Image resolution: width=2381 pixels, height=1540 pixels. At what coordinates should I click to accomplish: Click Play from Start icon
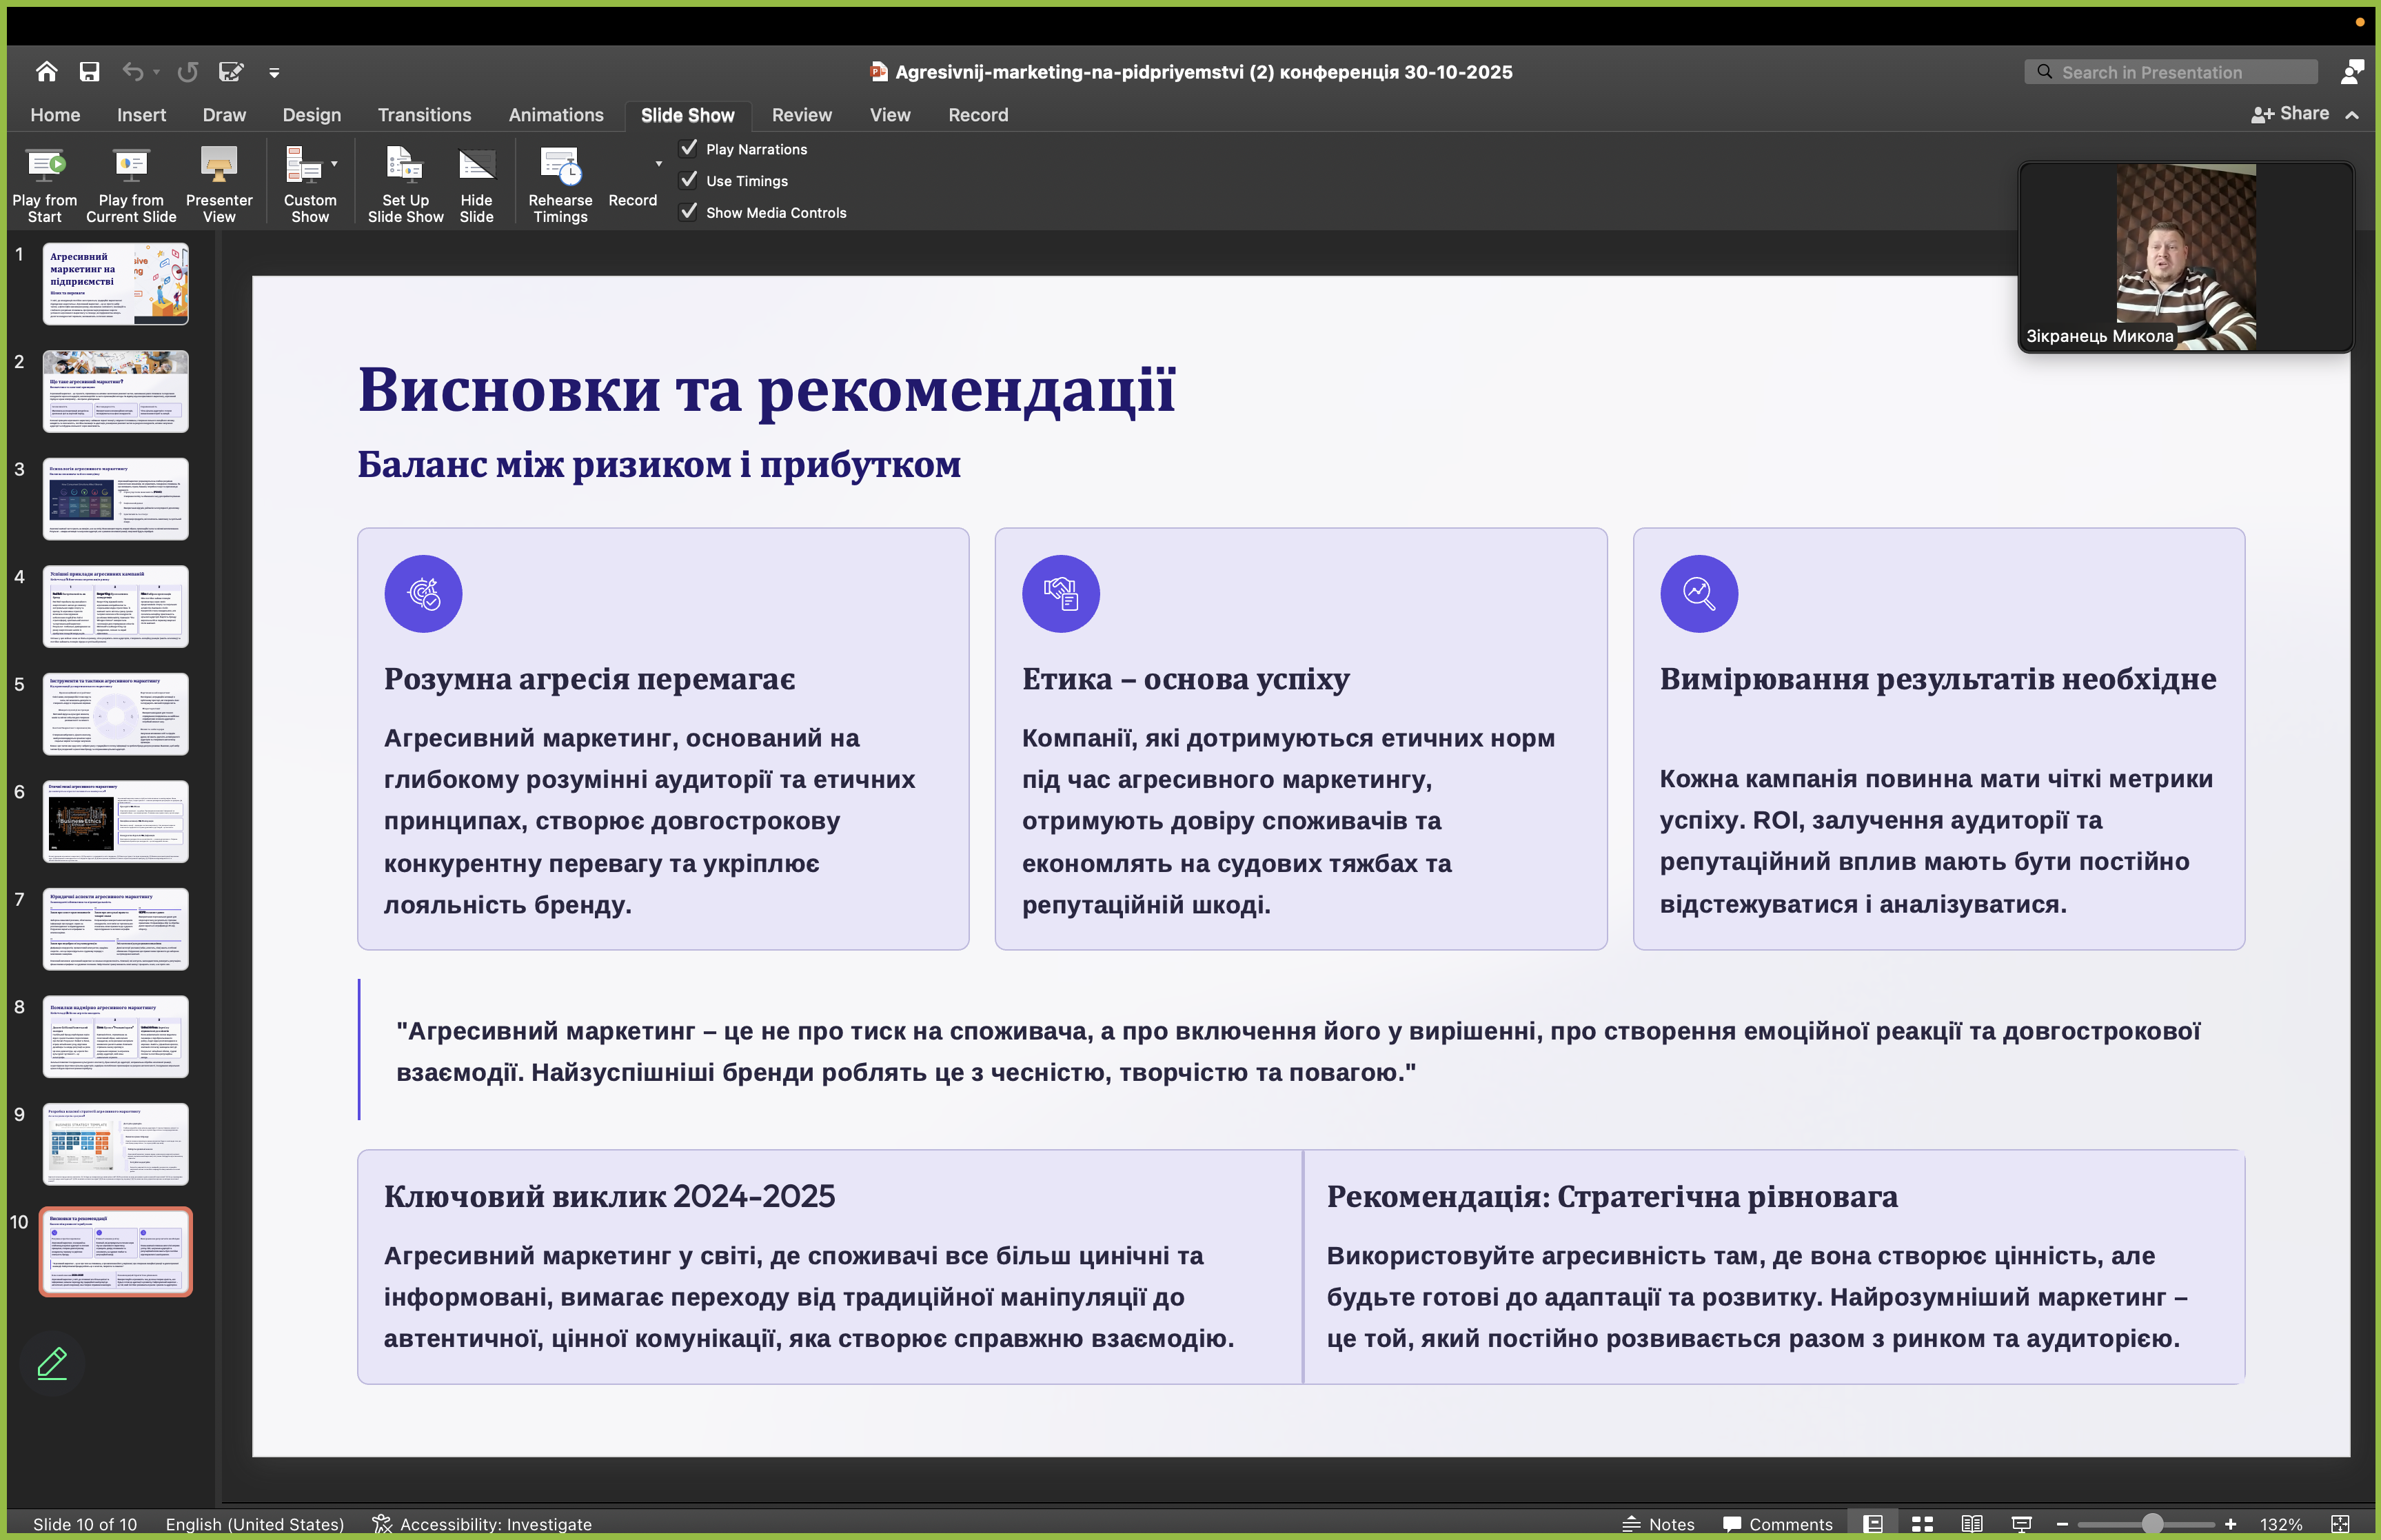click(45, 165)
